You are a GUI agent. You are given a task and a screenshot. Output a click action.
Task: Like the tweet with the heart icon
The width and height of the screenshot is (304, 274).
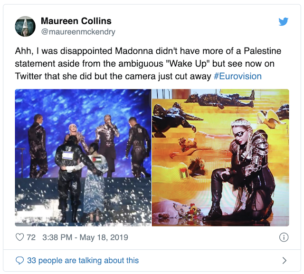click(x=19, y=237)
